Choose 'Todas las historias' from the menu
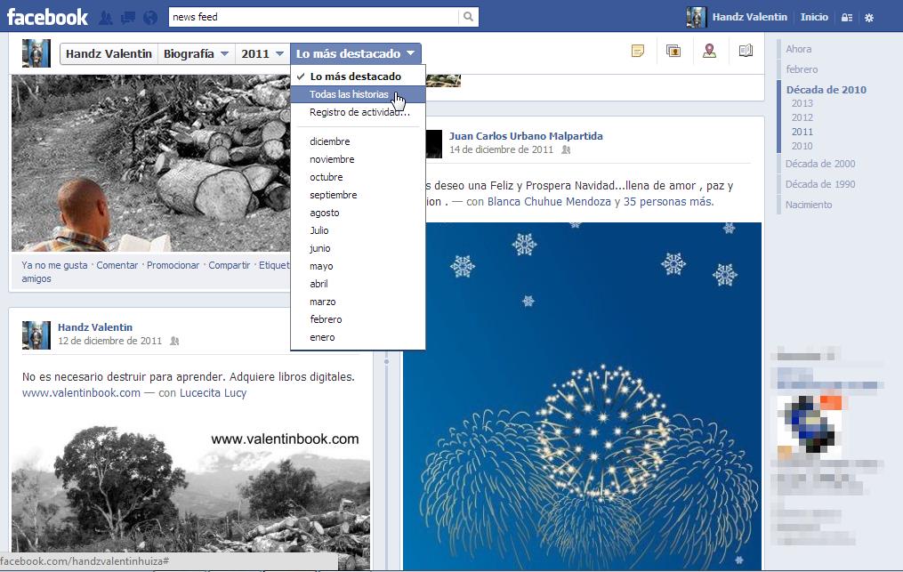This screenshot has height=572, width=903. 349,94
